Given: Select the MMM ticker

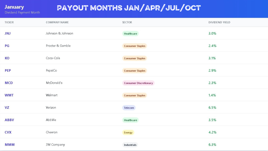Looking at the screenshot, I should (x=10, y=144).
